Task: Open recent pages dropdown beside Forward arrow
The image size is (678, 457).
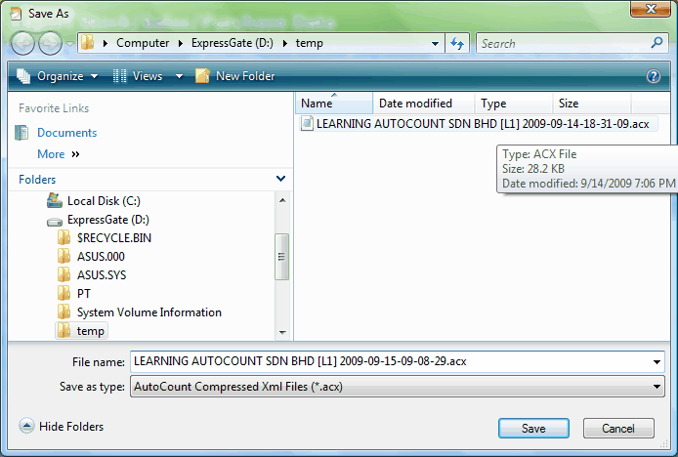Action: [69, 44]
